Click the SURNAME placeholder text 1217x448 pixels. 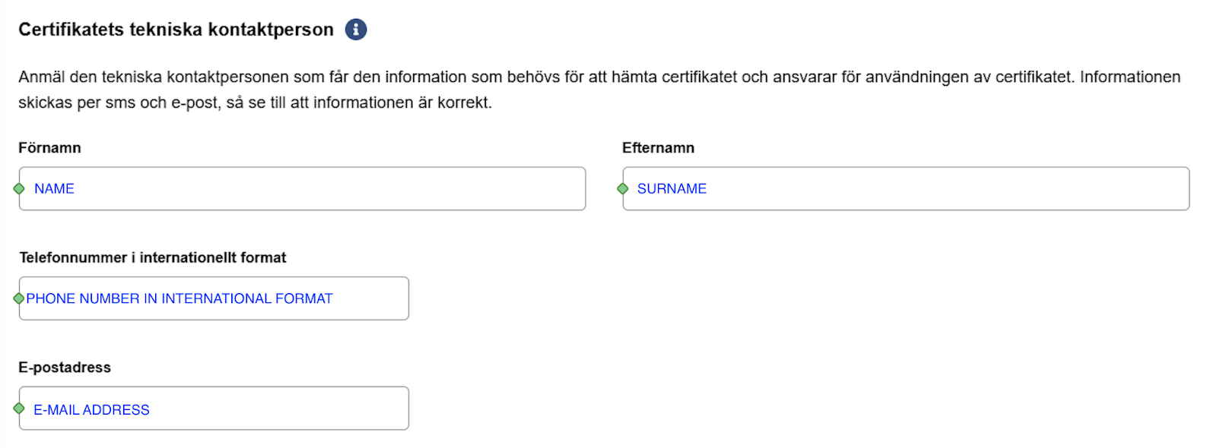(x=672, y=188)
